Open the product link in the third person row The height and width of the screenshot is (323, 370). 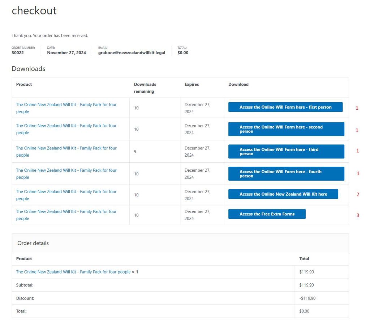(x=66, y=152)
